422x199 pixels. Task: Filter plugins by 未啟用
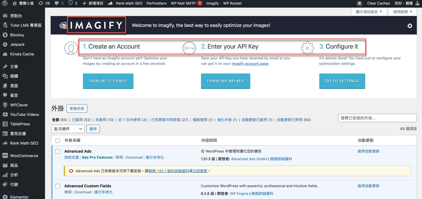101,120
